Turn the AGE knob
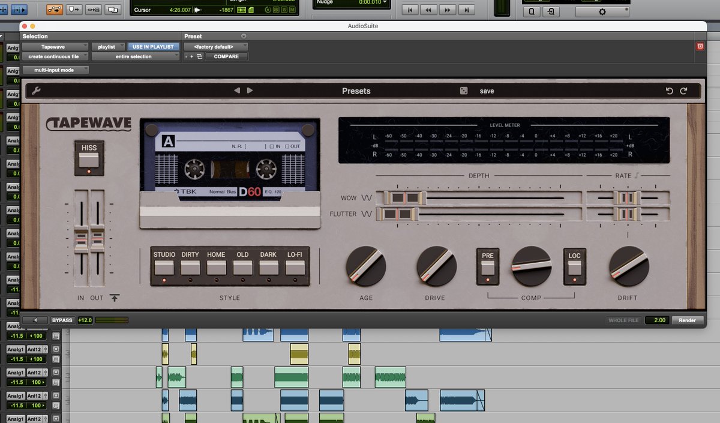Screen dimensions: 720x423 (x=365, y=266)
